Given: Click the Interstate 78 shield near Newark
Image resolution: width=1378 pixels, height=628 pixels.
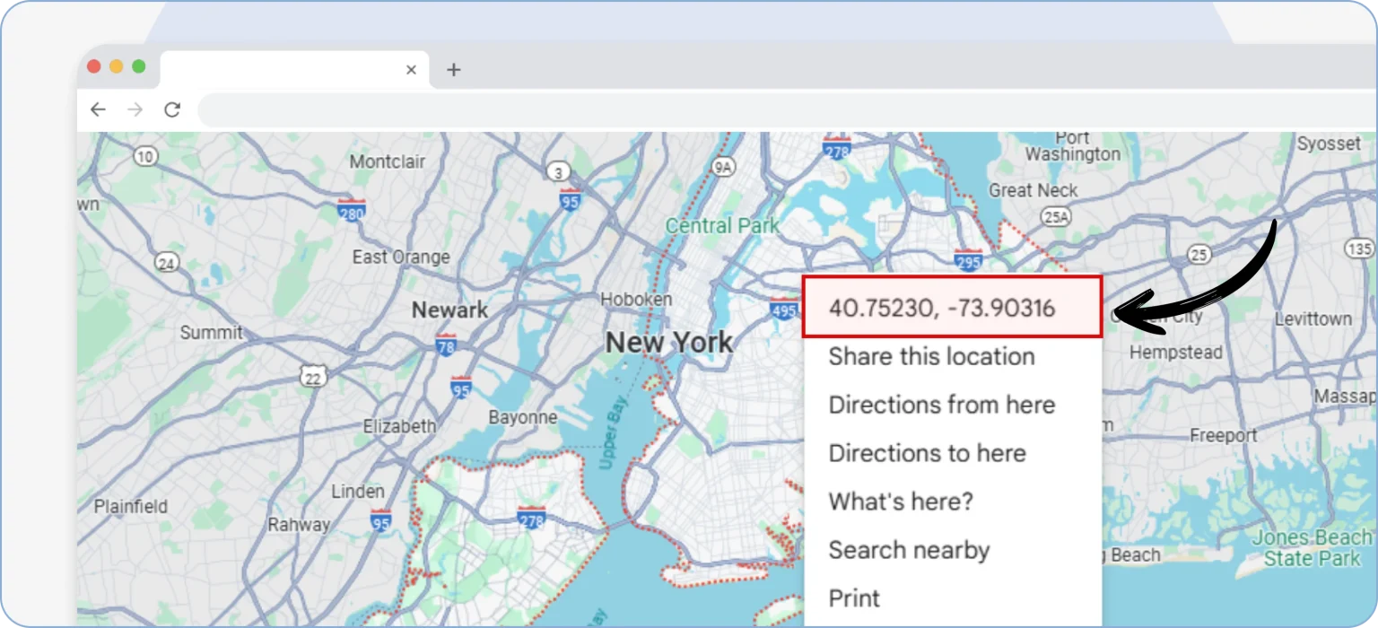Looking at the screenshot, I should [446, 344].
